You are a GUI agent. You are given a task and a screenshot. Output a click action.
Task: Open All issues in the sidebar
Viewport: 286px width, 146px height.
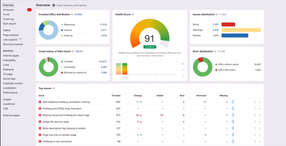click(x=8, y=10)
